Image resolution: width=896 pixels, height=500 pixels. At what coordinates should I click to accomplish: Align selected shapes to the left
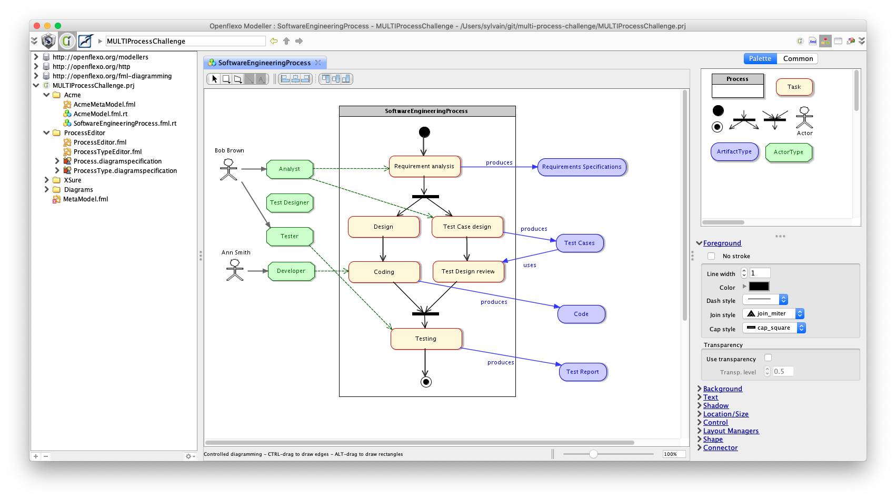(285, 79)
